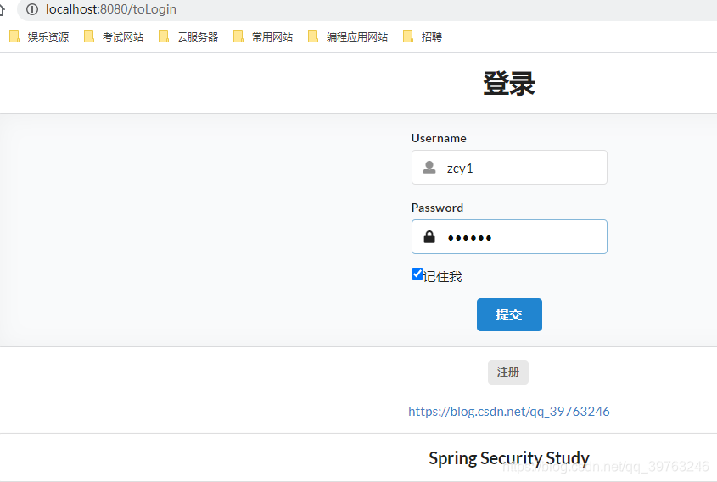Click the user icon in Username field
The image size is (717, 482).
pyautogui.click(x=429, y=168)
